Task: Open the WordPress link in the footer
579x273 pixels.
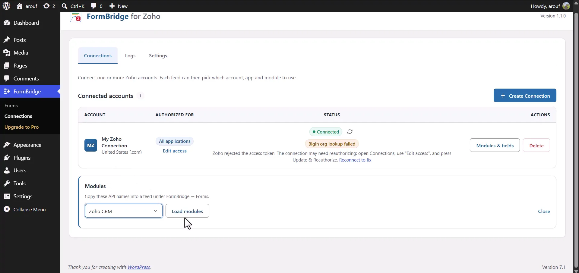Action: pyautogui.click(x=139, y=267)
